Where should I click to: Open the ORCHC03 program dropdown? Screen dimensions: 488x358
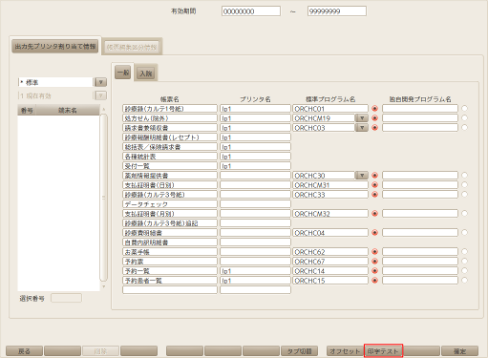point(362,128)
